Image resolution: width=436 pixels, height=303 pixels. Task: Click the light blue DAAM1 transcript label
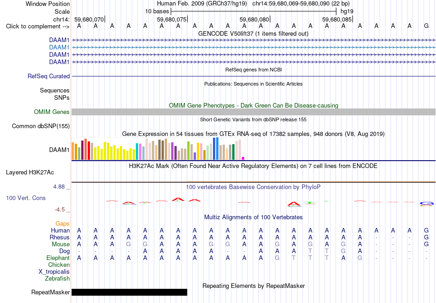[59, 48]
